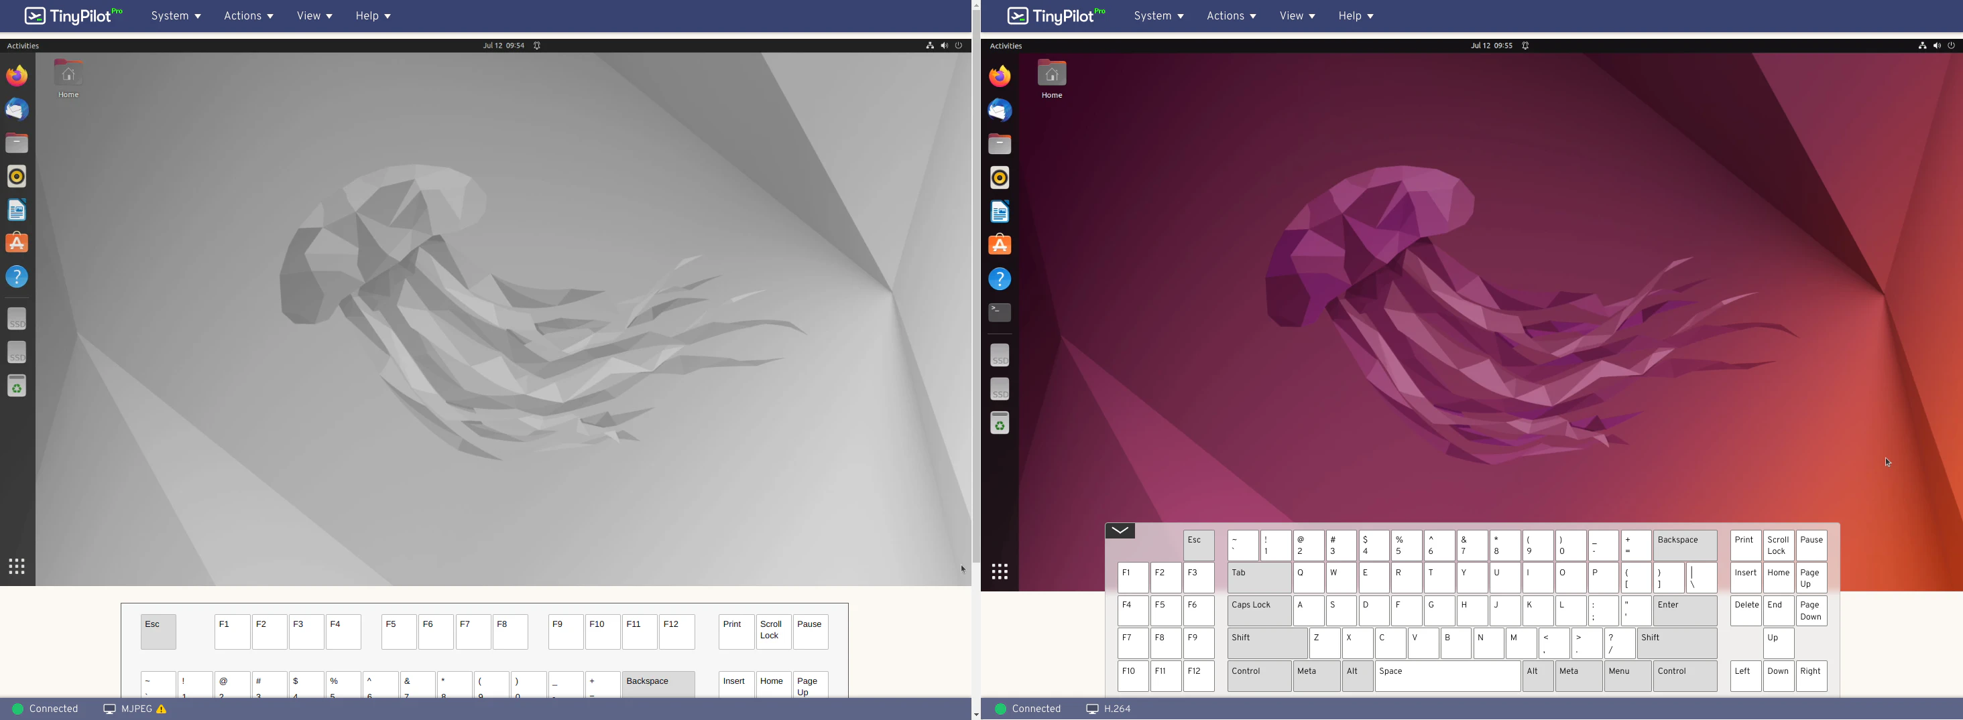Toggle the Shift key next to the ? / key
The width and height of the screenshot is (1963, 720).
point(1677,644)
